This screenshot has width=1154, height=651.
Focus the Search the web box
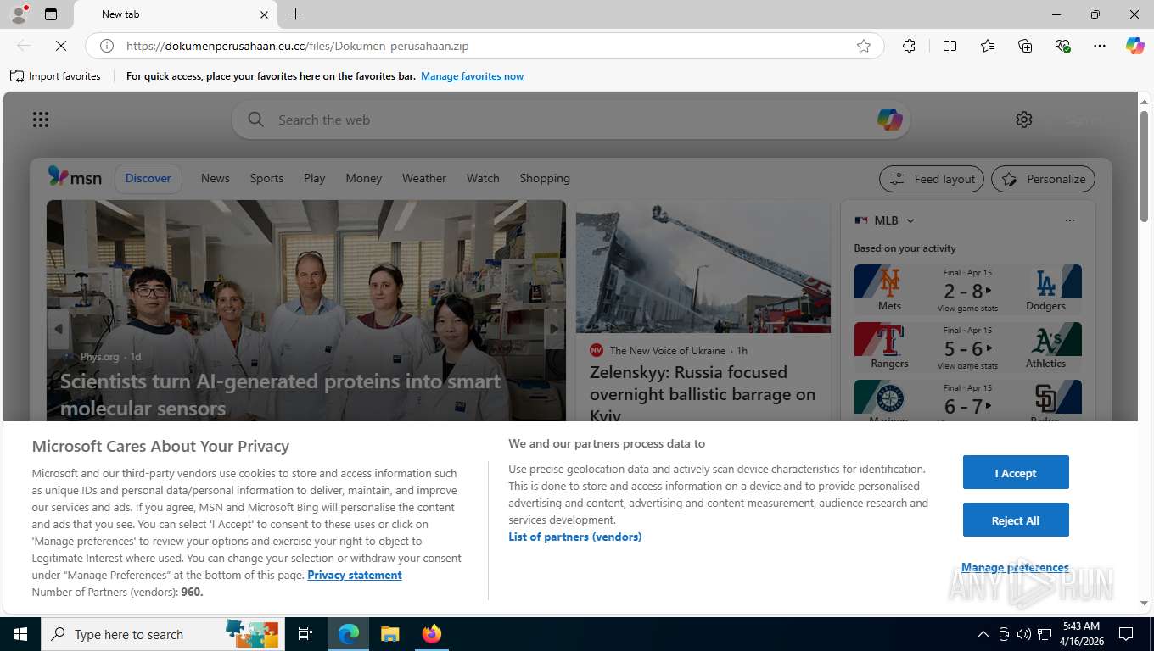click(570, 120)
